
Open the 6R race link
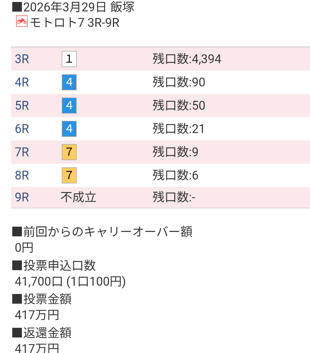(22, 129)
